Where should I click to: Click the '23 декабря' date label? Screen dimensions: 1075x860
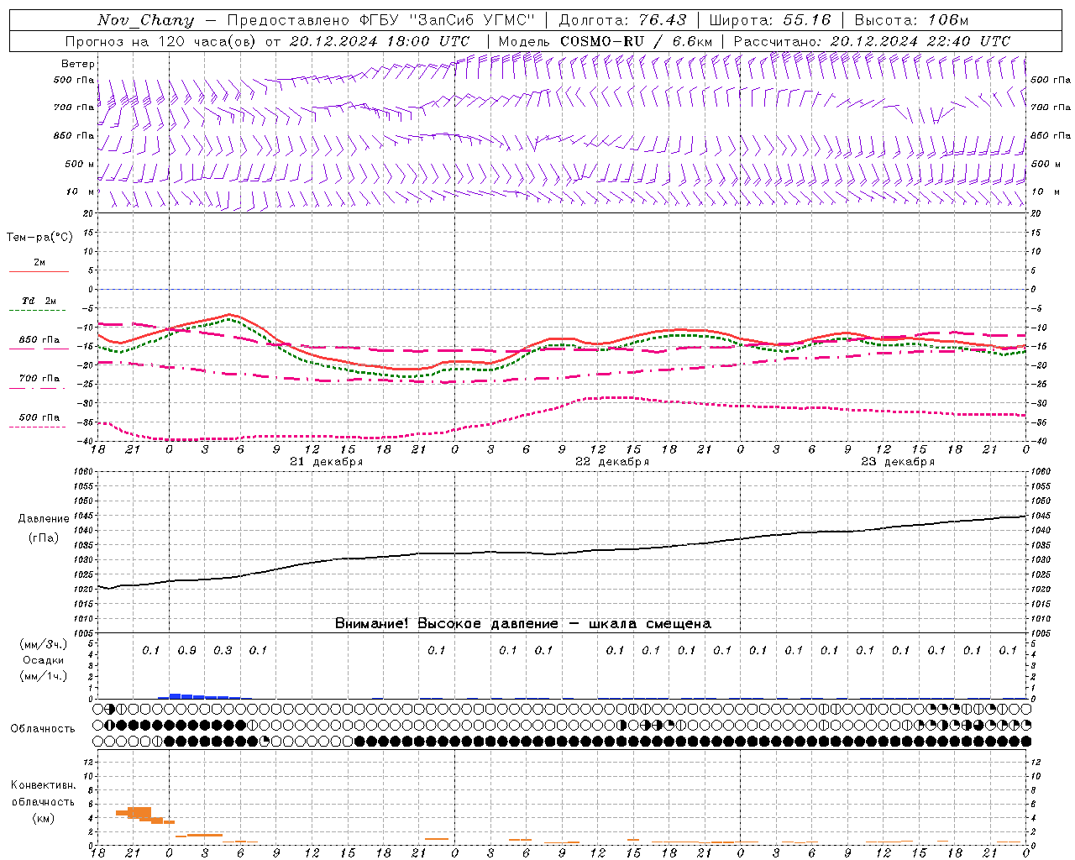coord(897,462)
